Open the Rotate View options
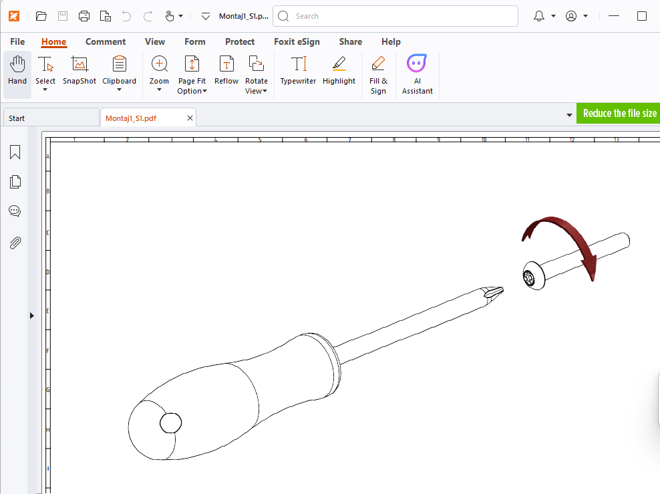Screen dimensions: 660x494 (x=257, y=75)
